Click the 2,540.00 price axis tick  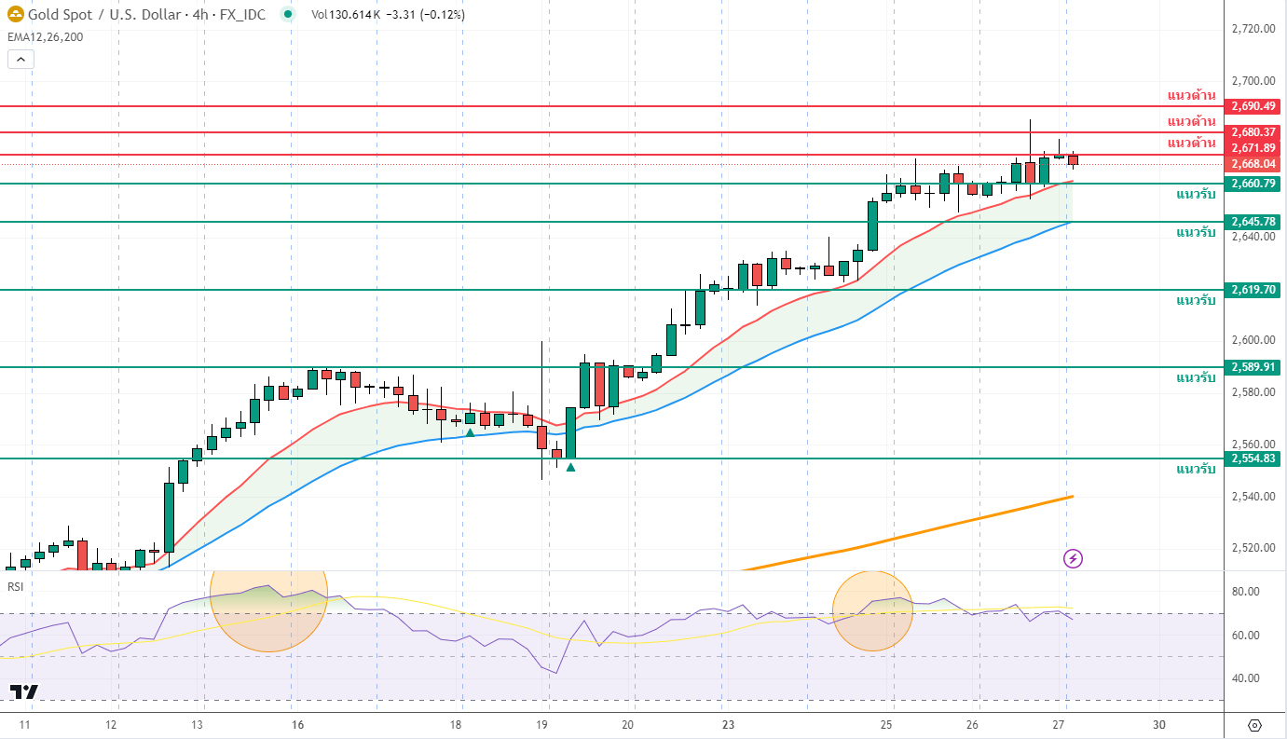[x=1252, y=496]
